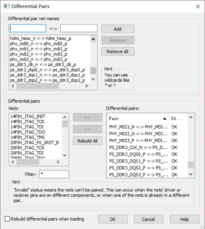Click right arrow of net names horizontal scrollbar
The width and height of the screenshot is (205, 229).
point(87,86)
